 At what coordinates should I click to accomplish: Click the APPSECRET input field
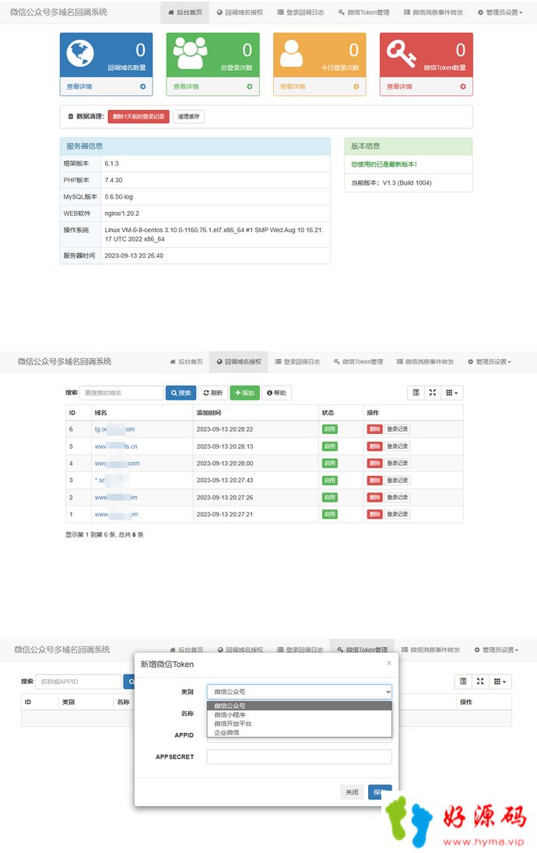click(299, 756)
